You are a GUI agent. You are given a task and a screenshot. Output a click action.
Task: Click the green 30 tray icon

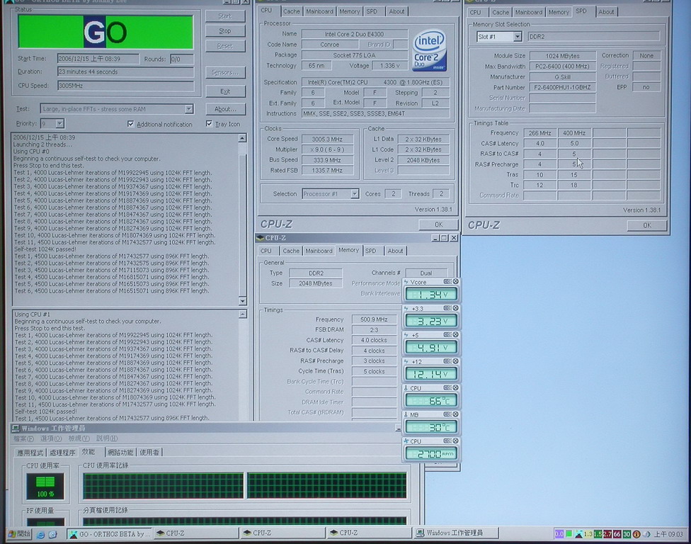pyautogui.click(x=627, y=534)
